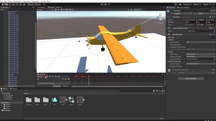Viewport: 216px width, 121px height.
Task: Open the custom editor tools icon
Action: pos(24,4)
